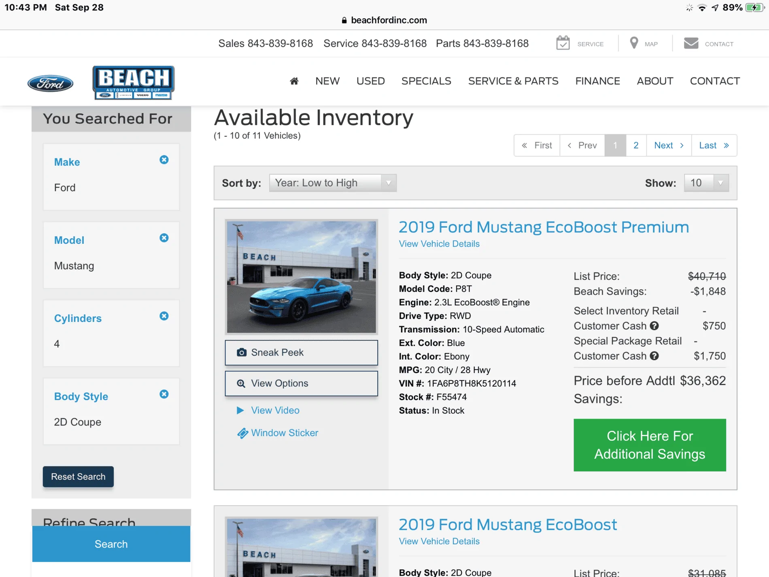Show help for Special Package Customer Cash
The height and width of the screenshot is (577, 769).
click(x=654, y=356)
